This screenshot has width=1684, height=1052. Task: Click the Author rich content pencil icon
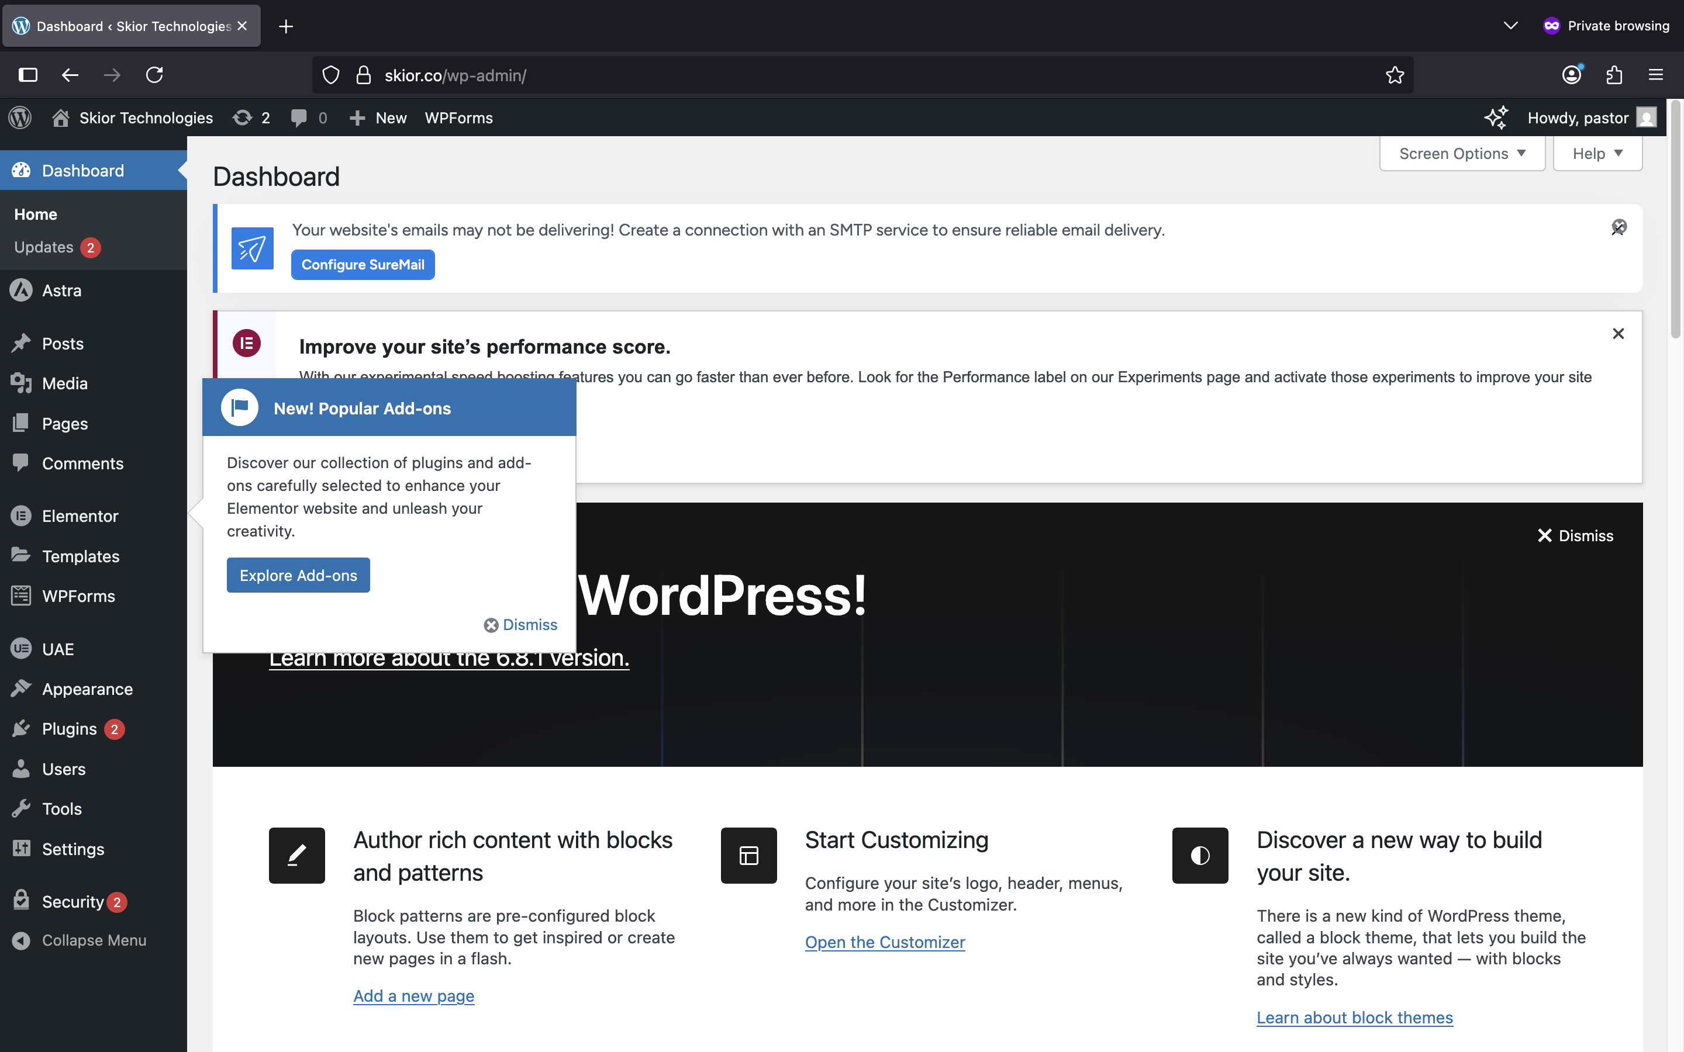tap(297, 855)
